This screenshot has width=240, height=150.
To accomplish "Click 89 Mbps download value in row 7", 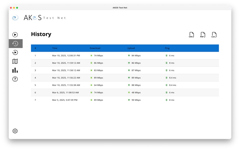I will click(x=99, y=100).
